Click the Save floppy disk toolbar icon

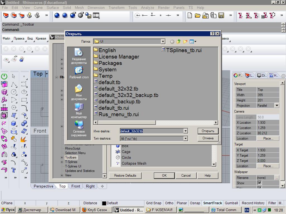[x=221, y=16]
